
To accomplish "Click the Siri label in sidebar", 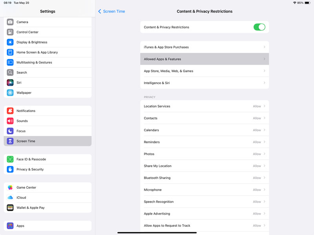I will tap(19, 83).
